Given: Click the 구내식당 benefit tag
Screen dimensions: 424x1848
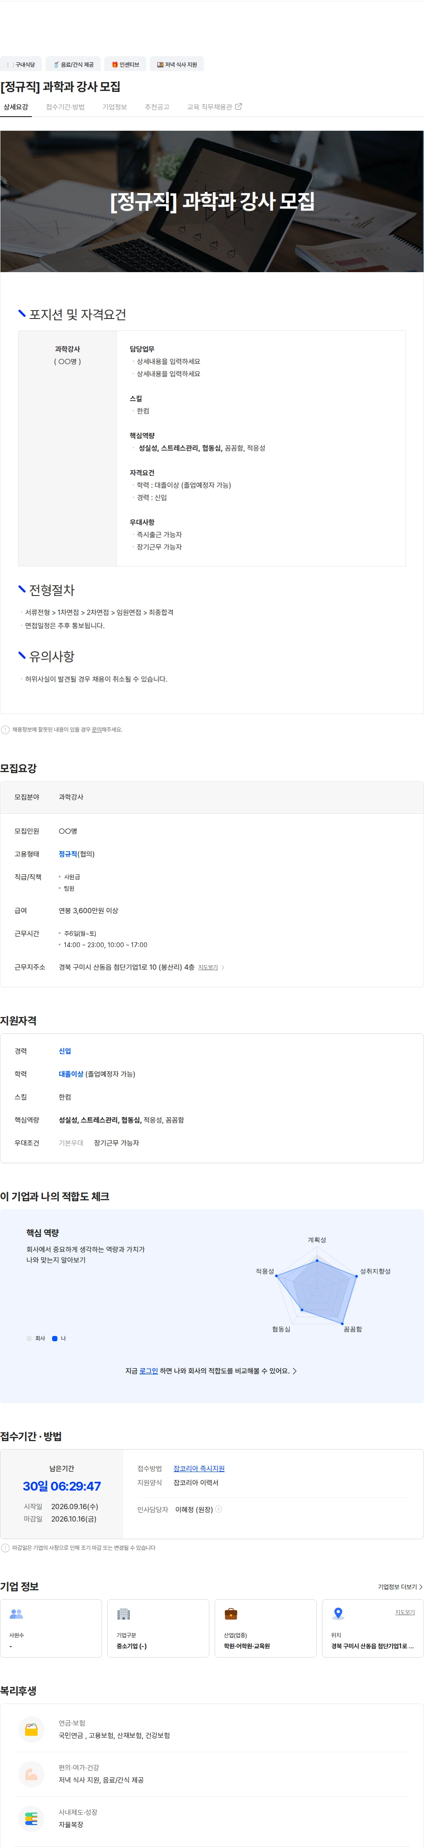Looking at the screenshot, I should click(x=21, y=65).
